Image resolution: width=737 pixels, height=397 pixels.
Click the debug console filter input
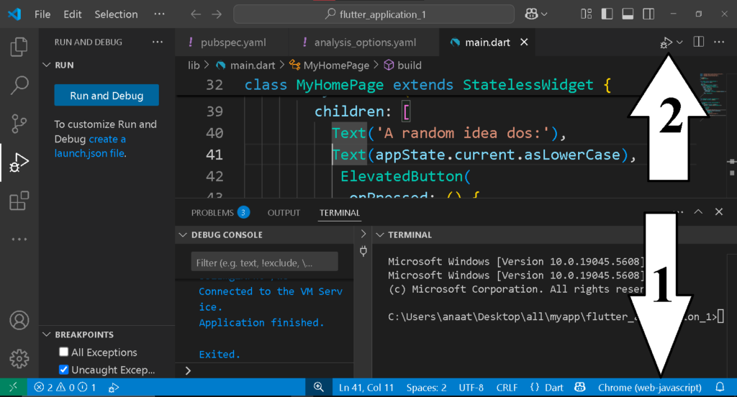[x=264, y=262]
